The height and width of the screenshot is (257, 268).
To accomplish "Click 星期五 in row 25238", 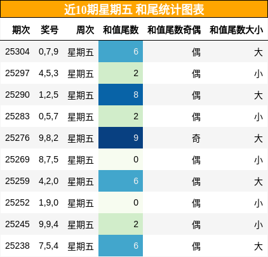I will (x=81, y=246).
